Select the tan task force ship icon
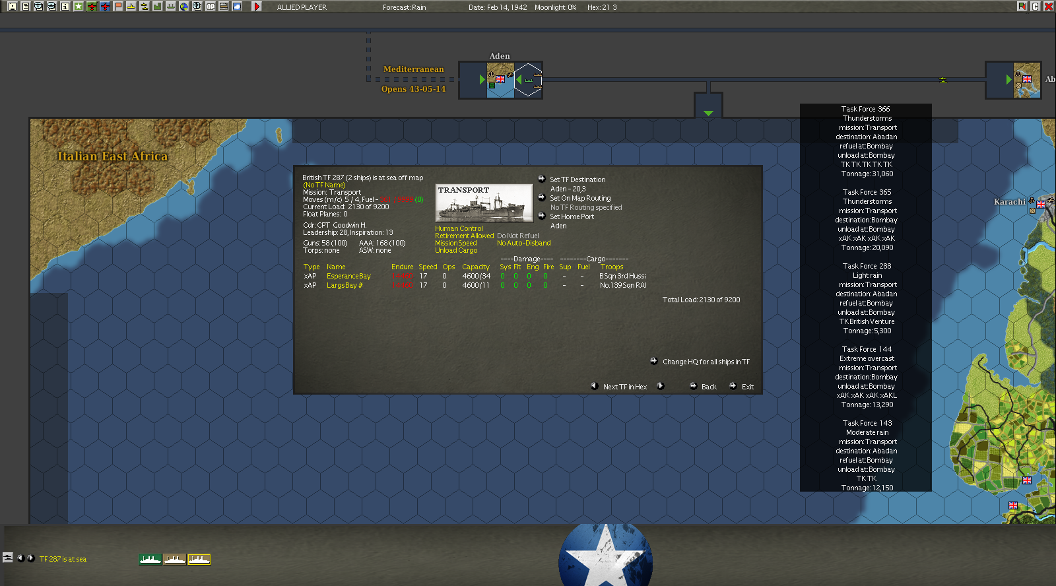 coord(175,559)
